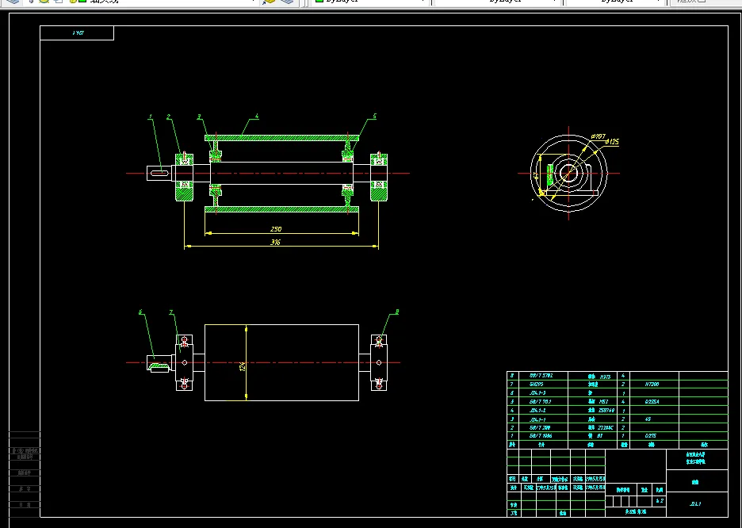Click row number 6 in the parts list
This screenshot has height=528, width=742.
click(511, 393)
